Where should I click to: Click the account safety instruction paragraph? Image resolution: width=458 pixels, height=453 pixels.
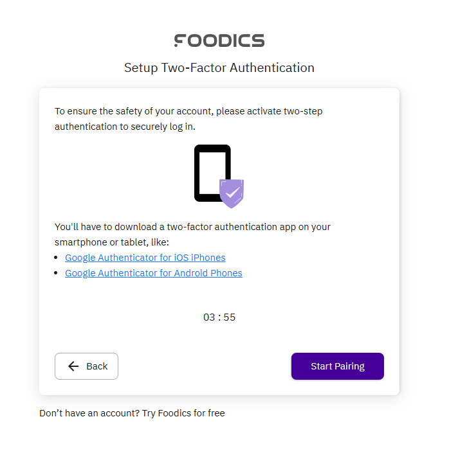click(x=188, y=119)
